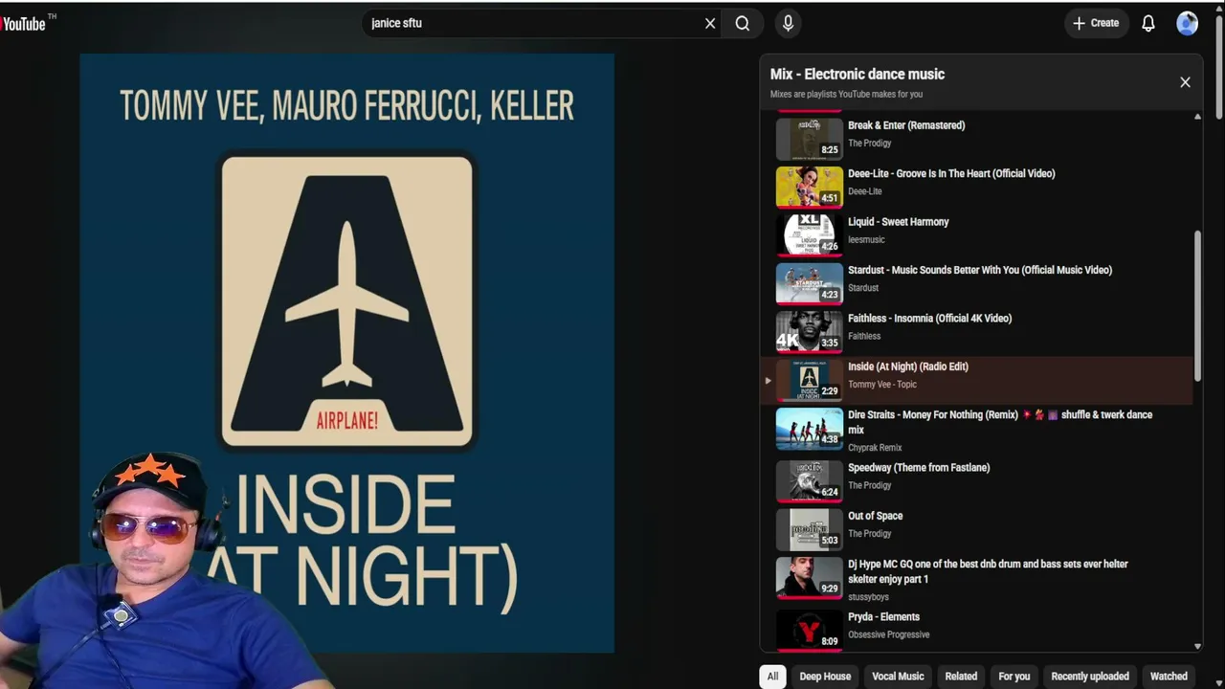Run search with the magnifier button

tap(743, 24)
